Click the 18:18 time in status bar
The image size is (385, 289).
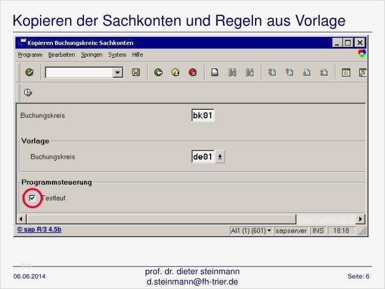coord(341,231)
